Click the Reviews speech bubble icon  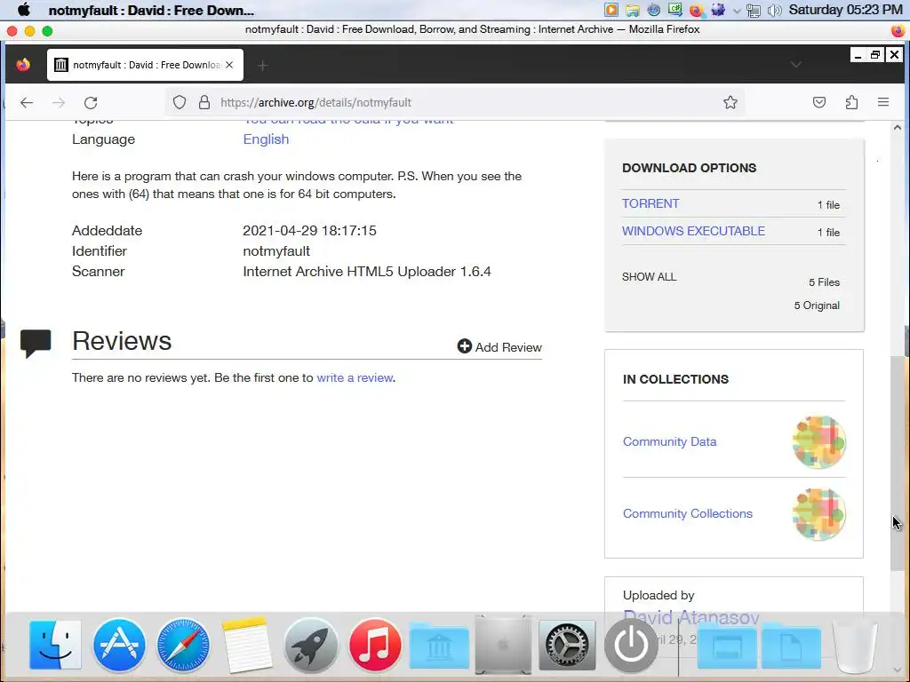36,344
